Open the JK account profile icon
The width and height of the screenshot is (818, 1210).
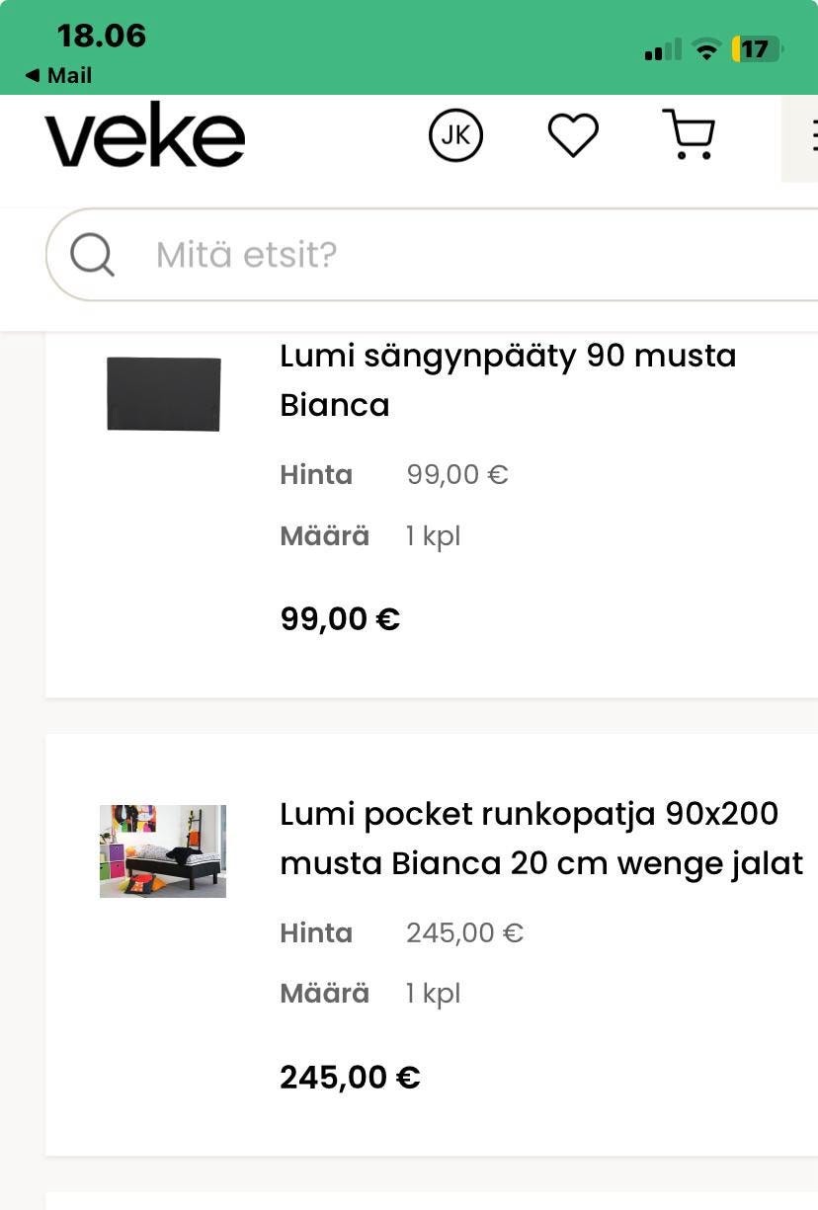click(x=455, y=135)
